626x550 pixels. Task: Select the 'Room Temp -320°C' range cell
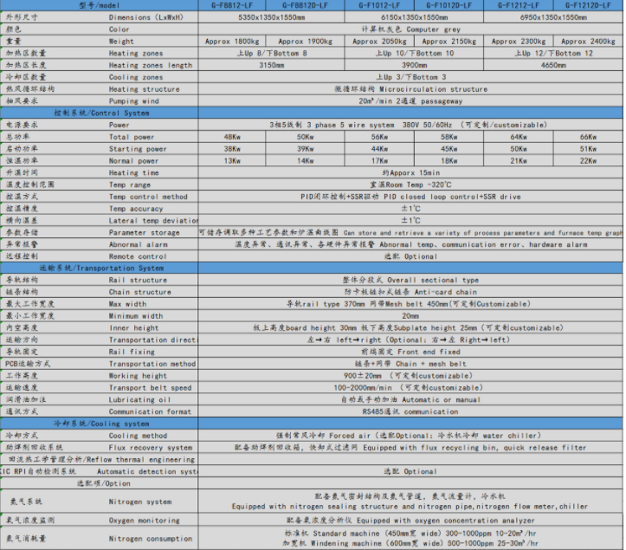410,184
